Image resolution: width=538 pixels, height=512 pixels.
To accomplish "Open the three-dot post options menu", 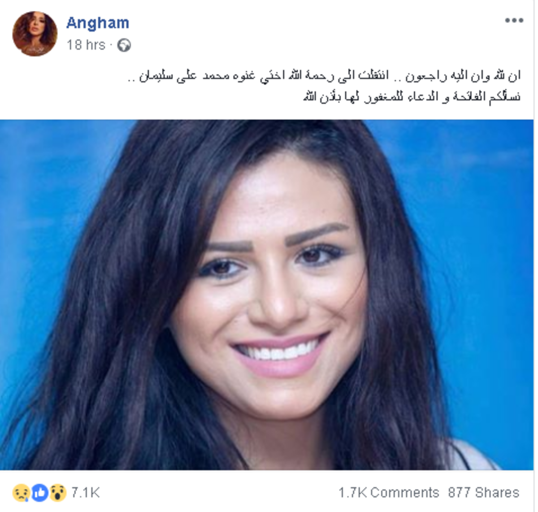I will pyautogui.click(x=514, y=21).
